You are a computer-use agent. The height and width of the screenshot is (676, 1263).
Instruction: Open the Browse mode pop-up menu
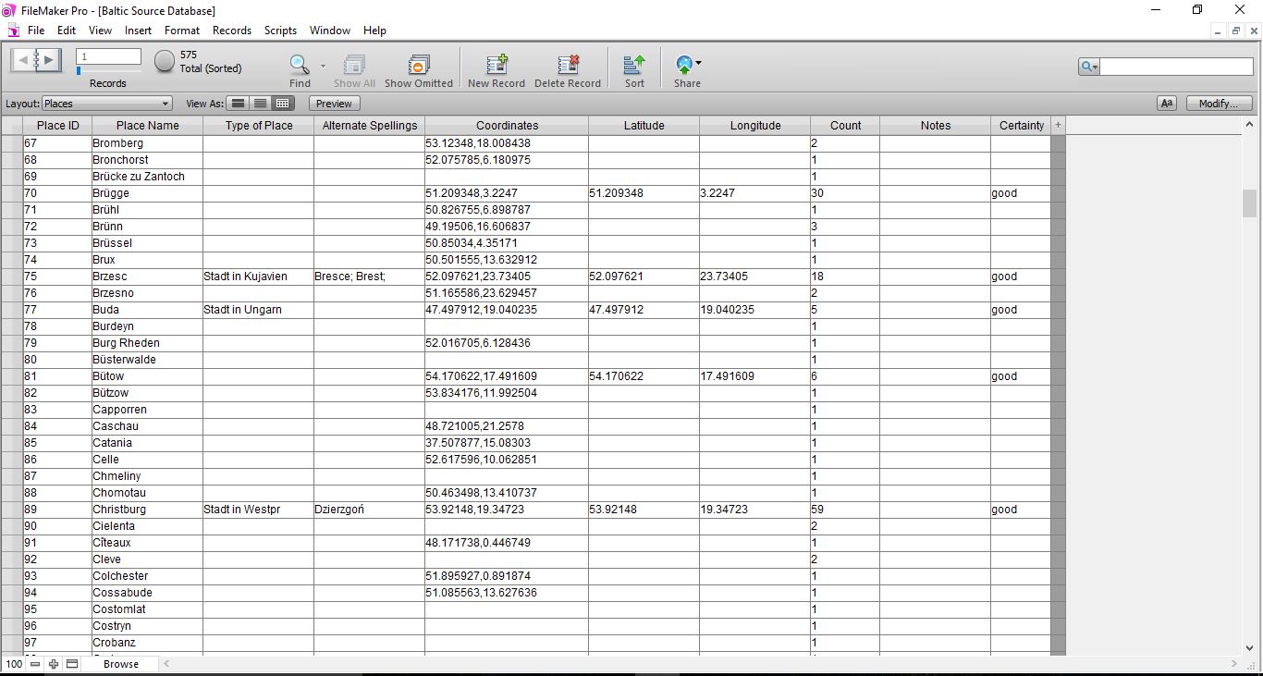[121, 664]
